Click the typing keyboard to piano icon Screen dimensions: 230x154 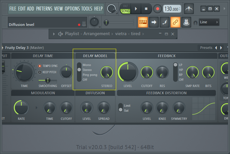coord(143,22)
